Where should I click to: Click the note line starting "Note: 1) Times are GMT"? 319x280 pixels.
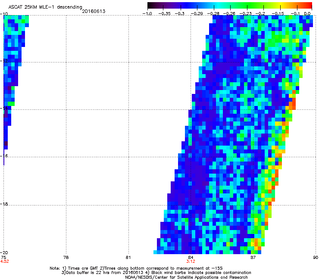click(136, 268)
